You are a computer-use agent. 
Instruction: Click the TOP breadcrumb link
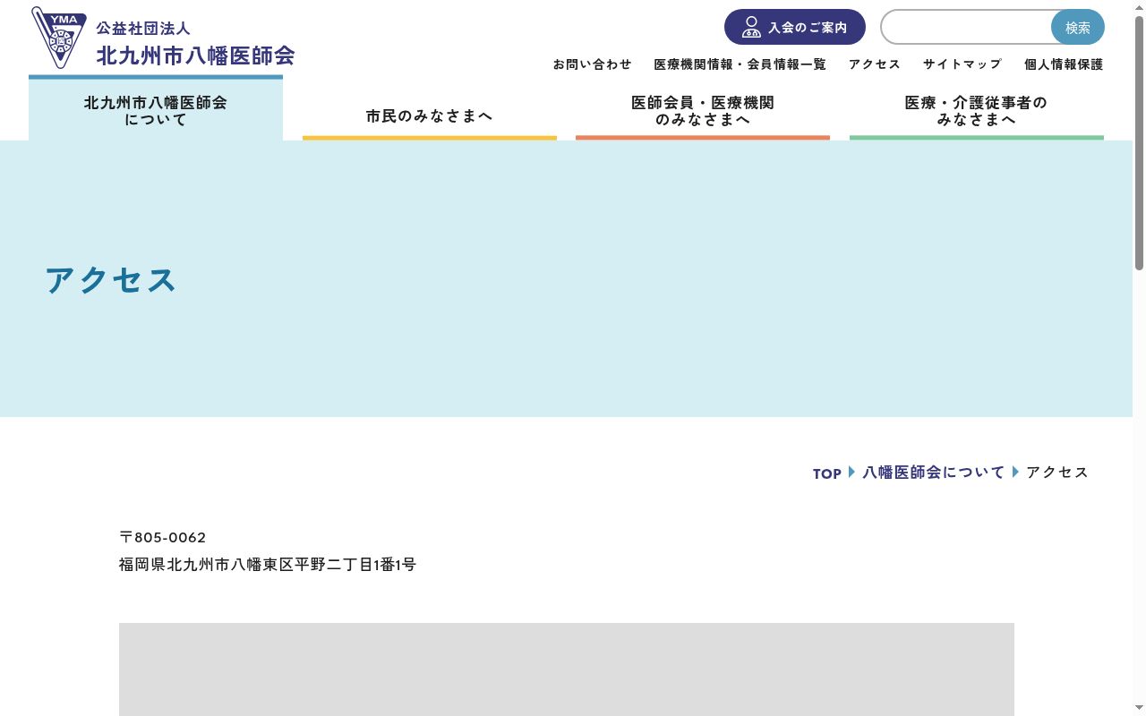tap(827, 473)
